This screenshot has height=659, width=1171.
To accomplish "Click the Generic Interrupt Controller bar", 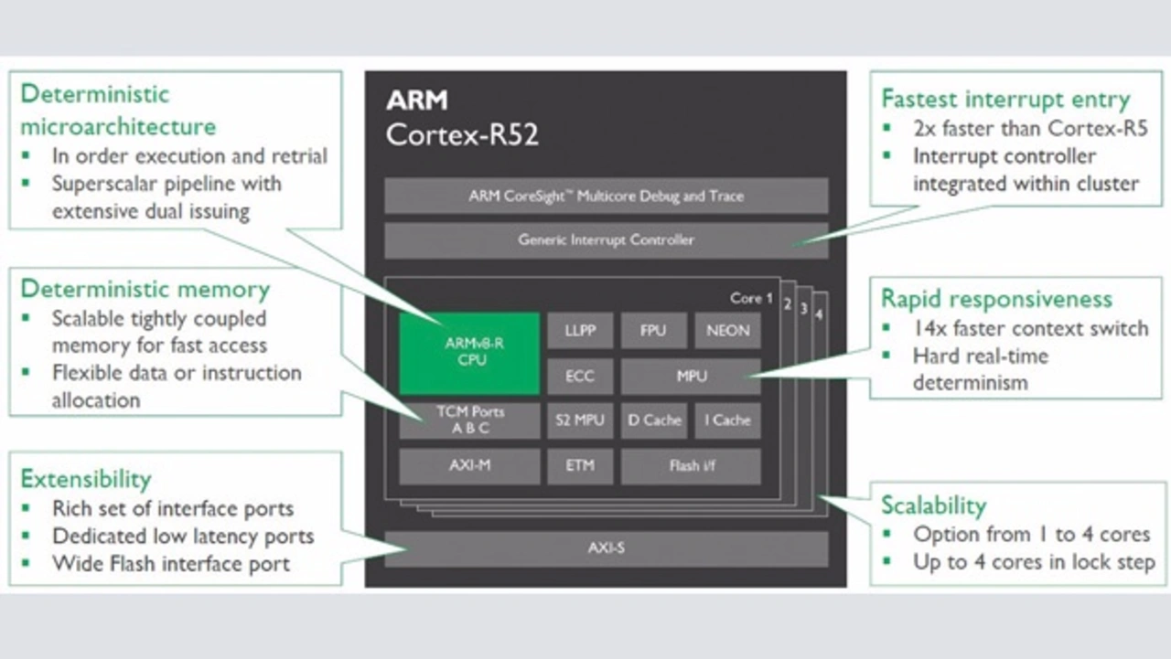I will pos(606,240).
